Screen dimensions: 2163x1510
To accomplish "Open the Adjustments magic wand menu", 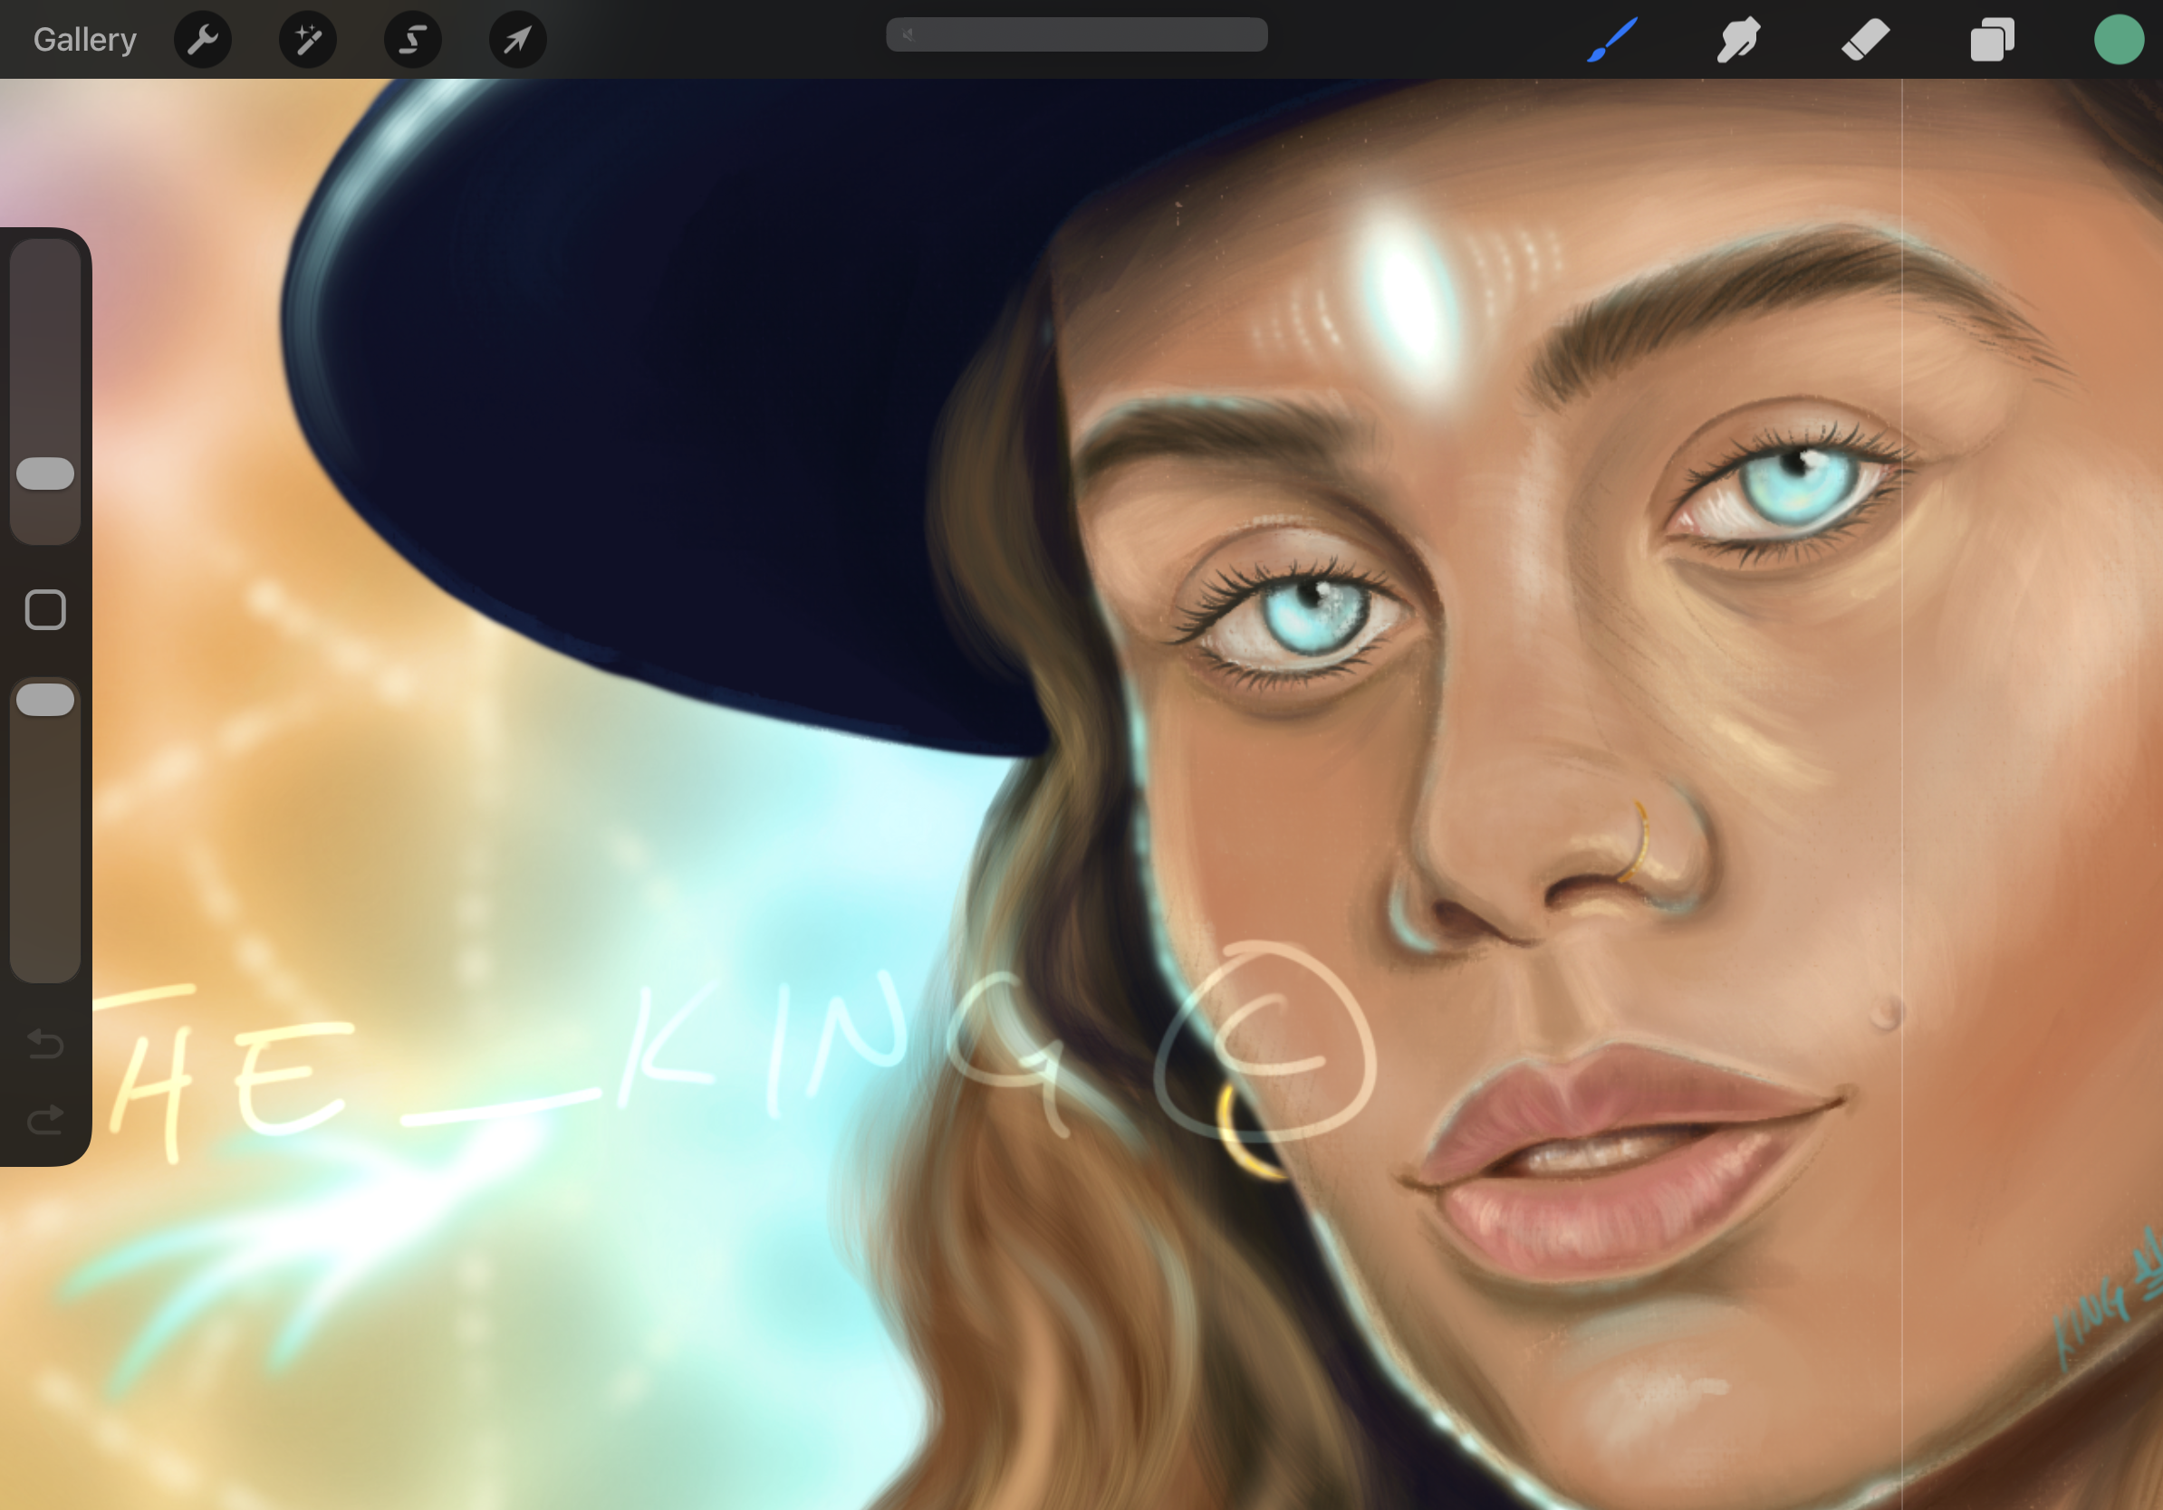I will (308, 40).
